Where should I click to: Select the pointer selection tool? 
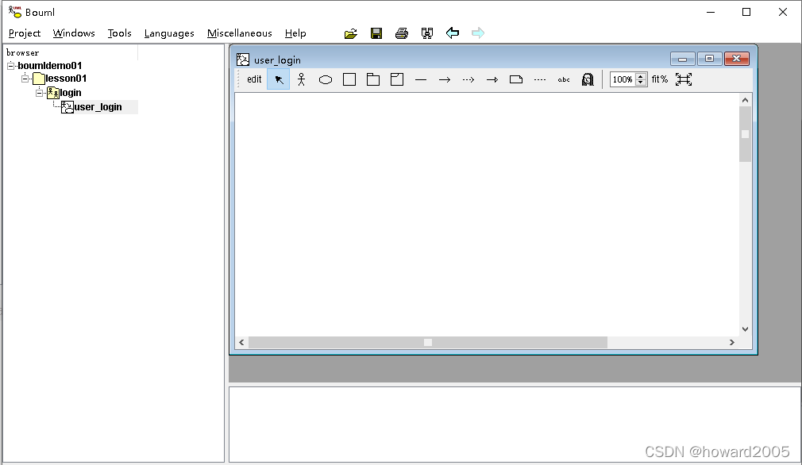pyautogui.click(x=278, y=79)
